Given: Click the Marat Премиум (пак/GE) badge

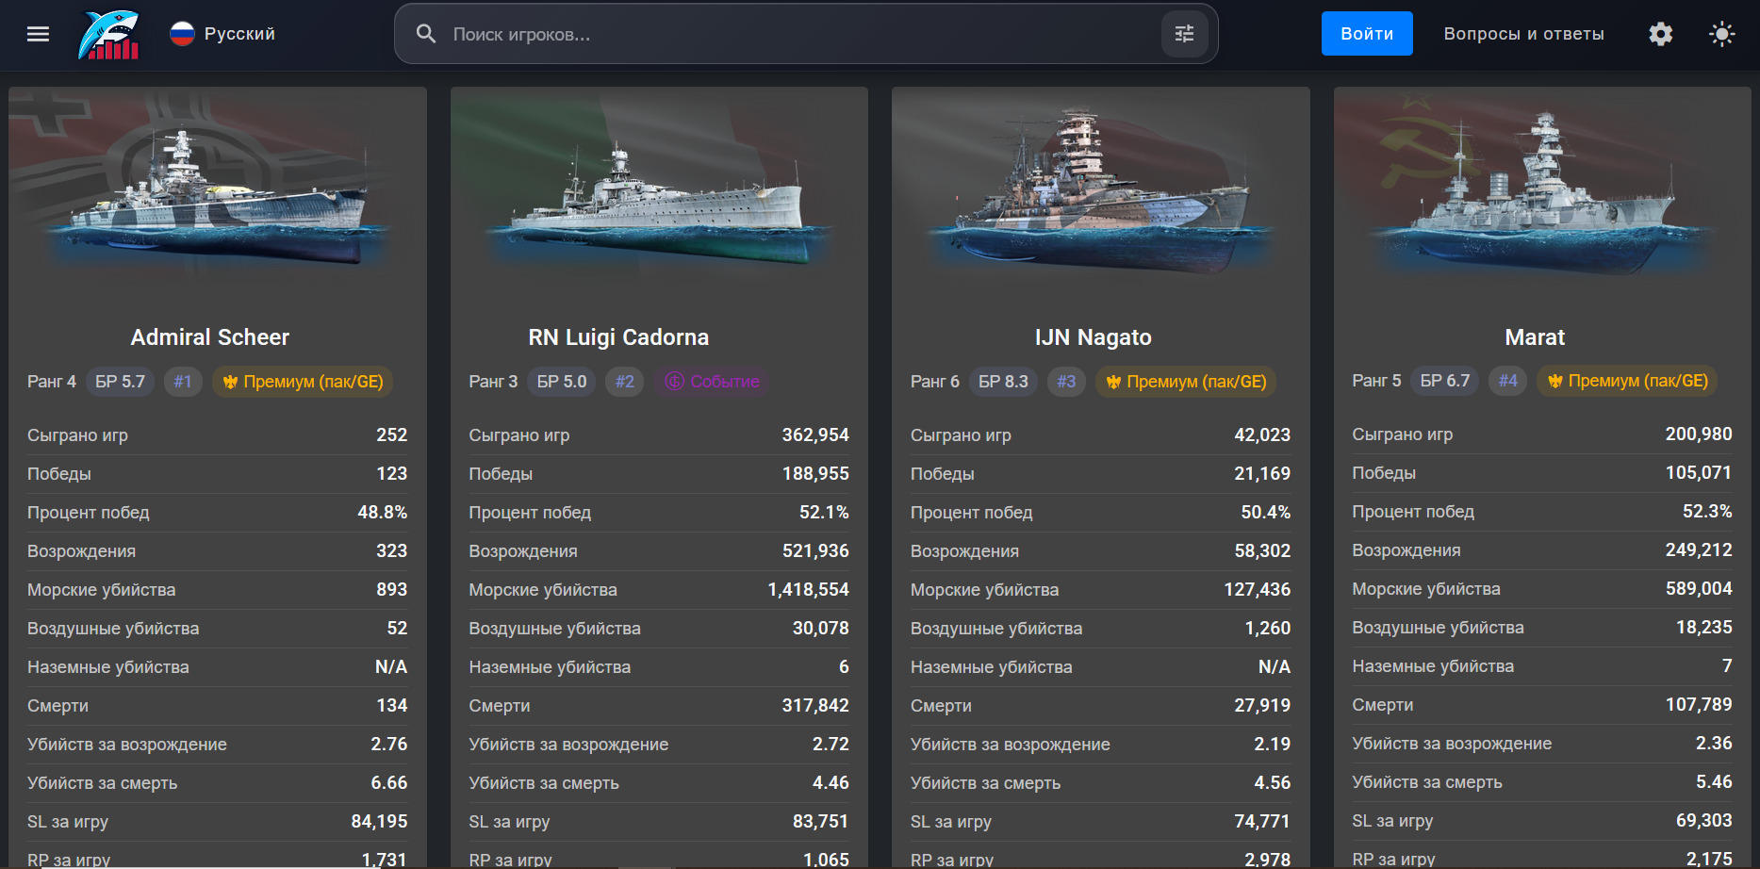Looking at the screenshot, I should (1628, 381).
